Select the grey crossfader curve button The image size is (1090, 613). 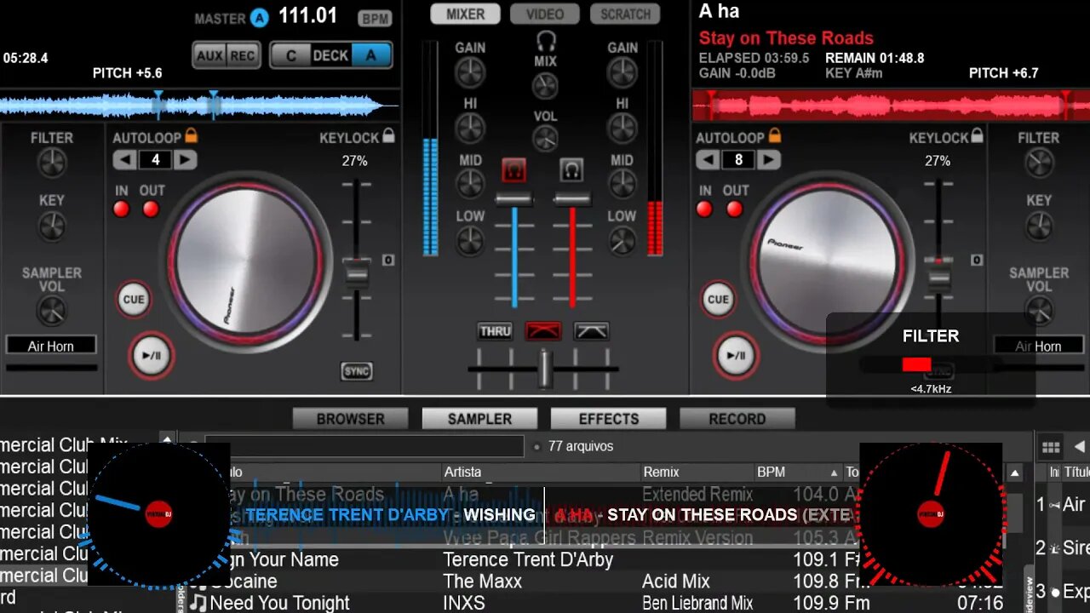tap(591, 331)
